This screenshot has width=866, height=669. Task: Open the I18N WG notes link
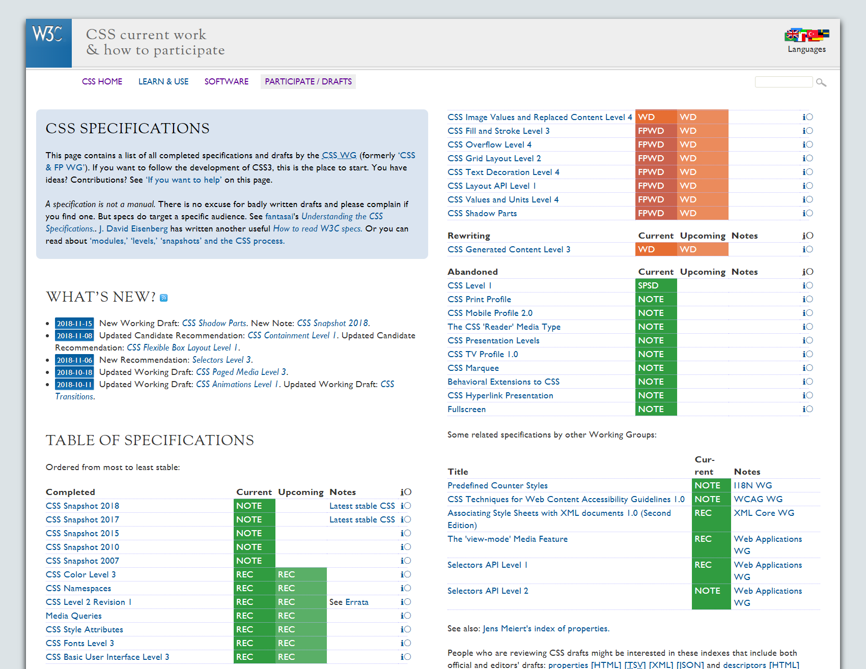click(x=752, y=485)
